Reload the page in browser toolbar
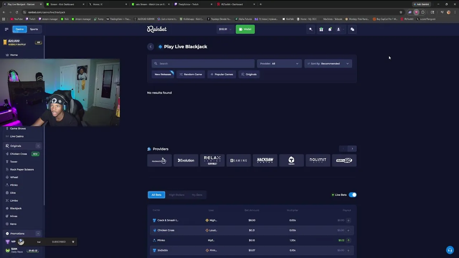Screen dimensions: 459x258 pyautogui.click(x=16, y=12)
